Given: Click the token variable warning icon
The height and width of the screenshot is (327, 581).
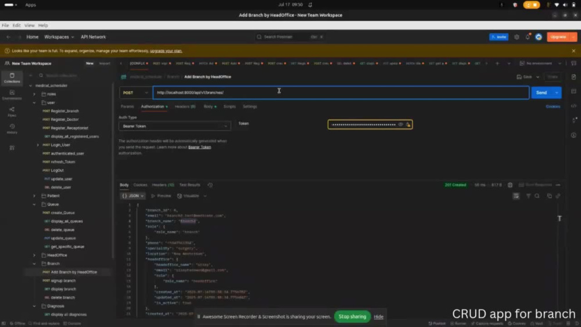Looking at the screenshot, I should click(x=408, y=124).
